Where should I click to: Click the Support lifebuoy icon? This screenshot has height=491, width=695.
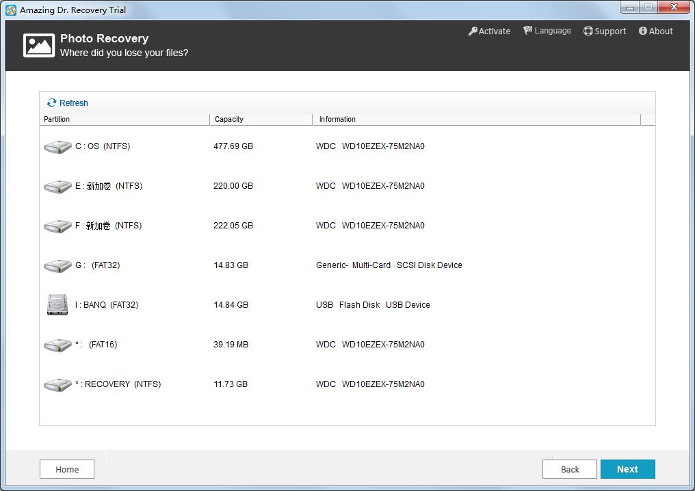pos(588,31)
